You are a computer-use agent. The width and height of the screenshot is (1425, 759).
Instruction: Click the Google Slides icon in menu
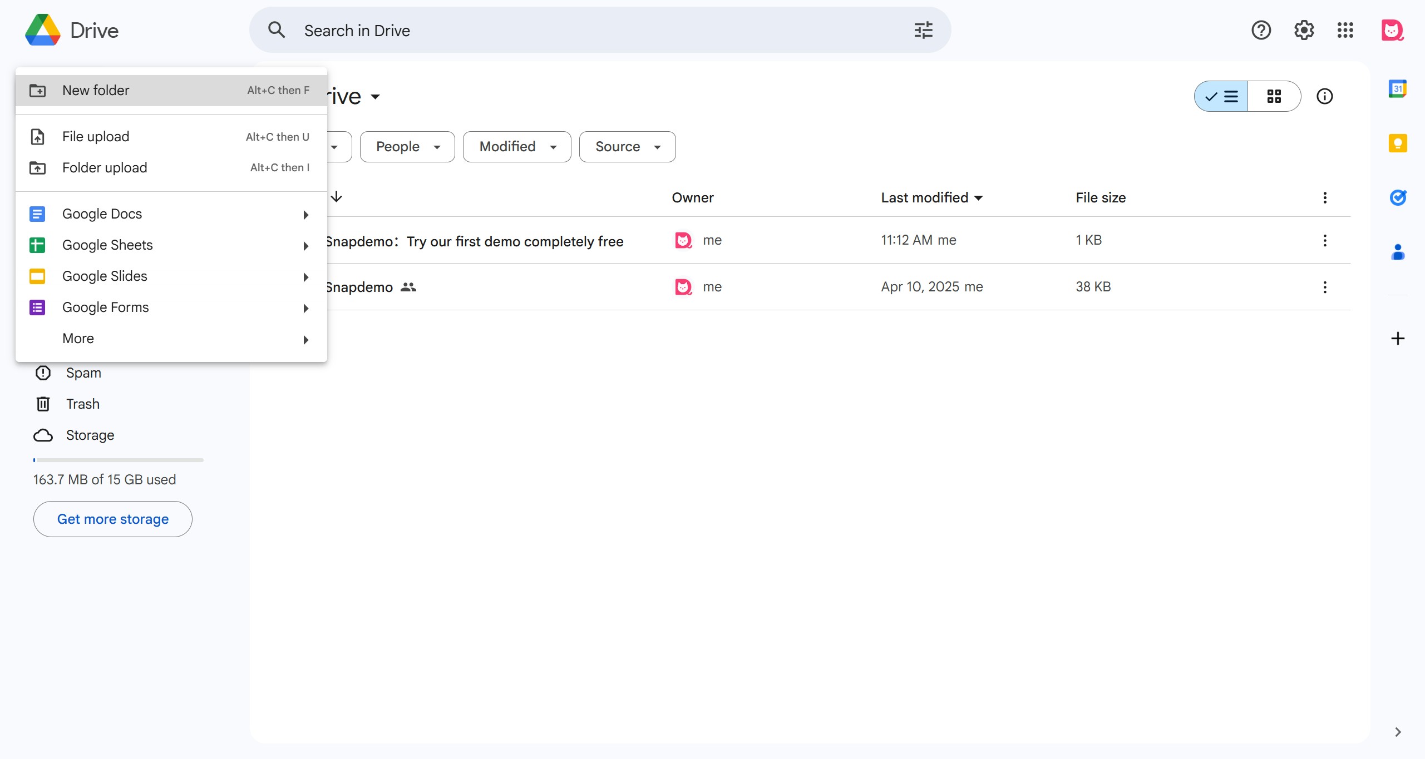(37, 276)
